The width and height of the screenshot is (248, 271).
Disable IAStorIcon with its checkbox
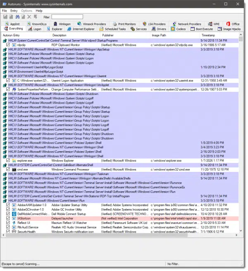point(8,218)
